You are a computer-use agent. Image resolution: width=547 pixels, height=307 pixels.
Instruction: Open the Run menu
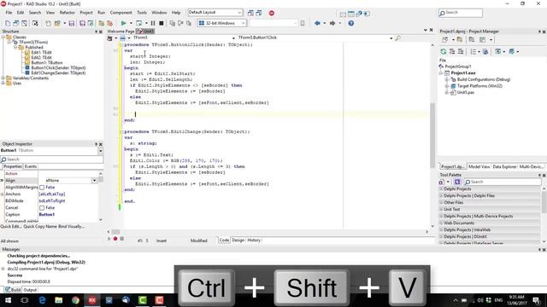pos(101,13)
